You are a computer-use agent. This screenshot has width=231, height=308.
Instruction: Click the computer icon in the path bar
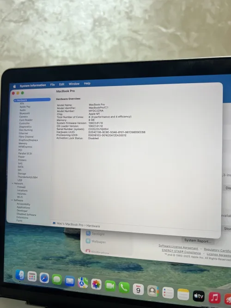point(54,223)
